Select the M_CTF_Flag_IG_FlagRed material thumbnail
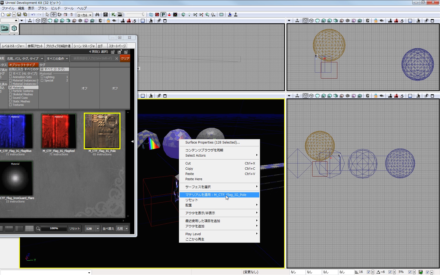 click(59, 131)
